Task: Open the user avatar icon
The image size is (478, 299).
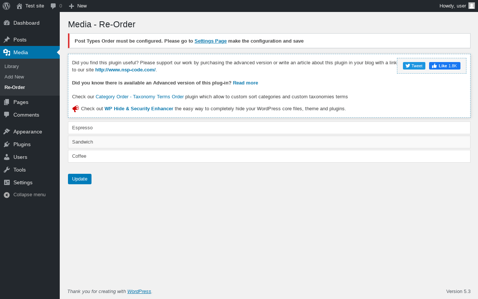Action: coord(472,6)
